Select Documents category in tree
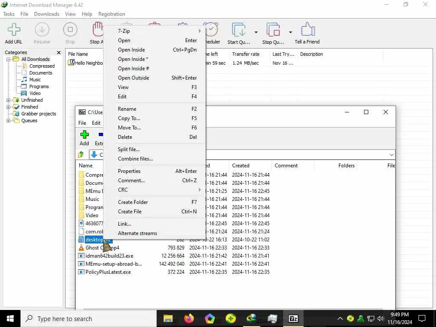This screenshot has width=436, height=327. (x=40, y=73)
